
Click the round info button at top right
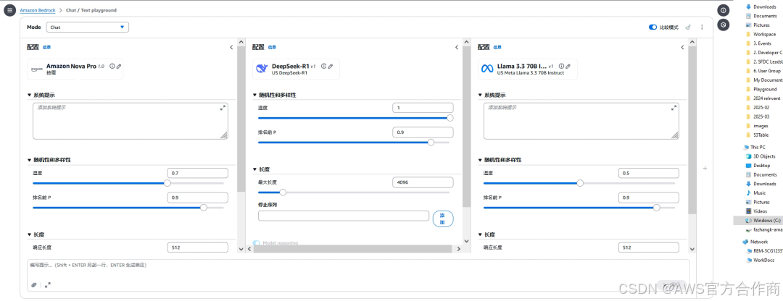(x=723, y=10)
